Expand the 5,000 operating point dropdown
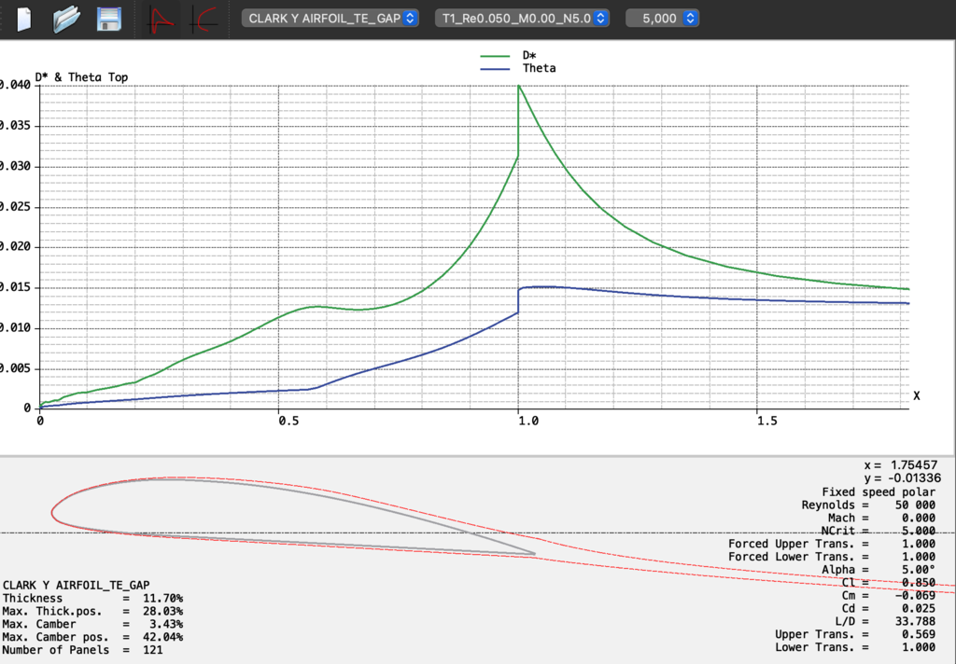The image size is (956, 664). click(662, 18)
